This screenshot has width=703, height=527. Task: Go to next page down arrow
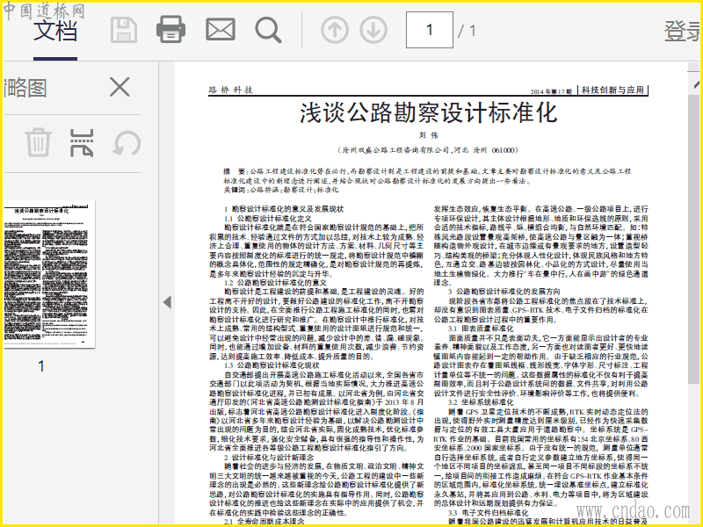click(373, 30)
